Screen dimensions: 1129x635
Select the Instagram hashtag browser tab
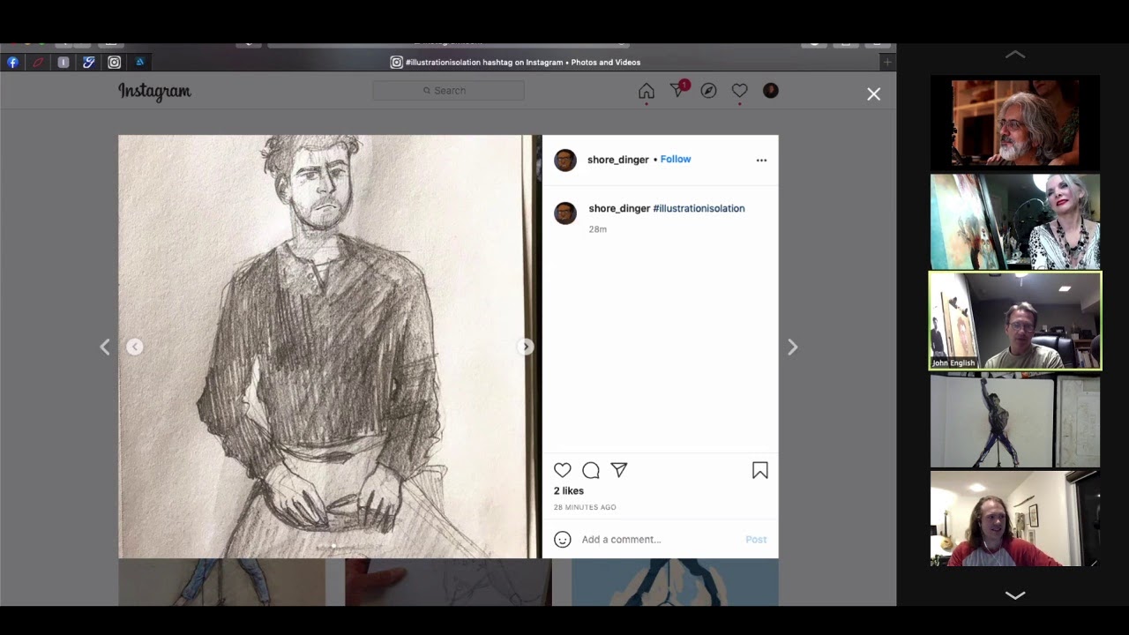click(x=516, y=63)
